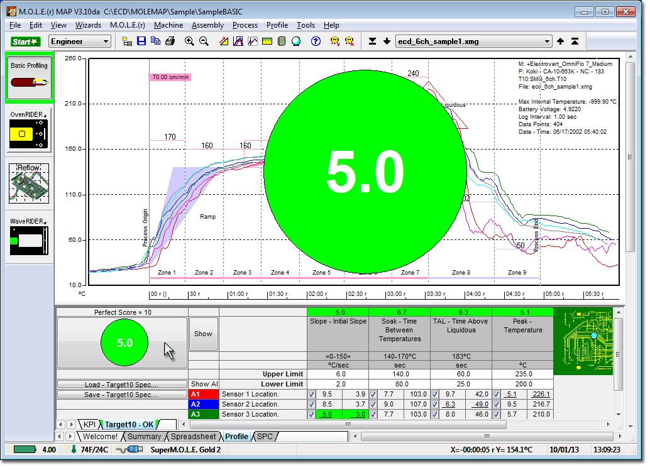Open the Machine menu
650x470 pixels.
(x=168, y=25)
